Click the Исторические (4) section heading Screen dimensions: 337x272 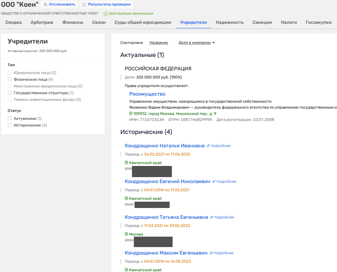tap(146, 132)
